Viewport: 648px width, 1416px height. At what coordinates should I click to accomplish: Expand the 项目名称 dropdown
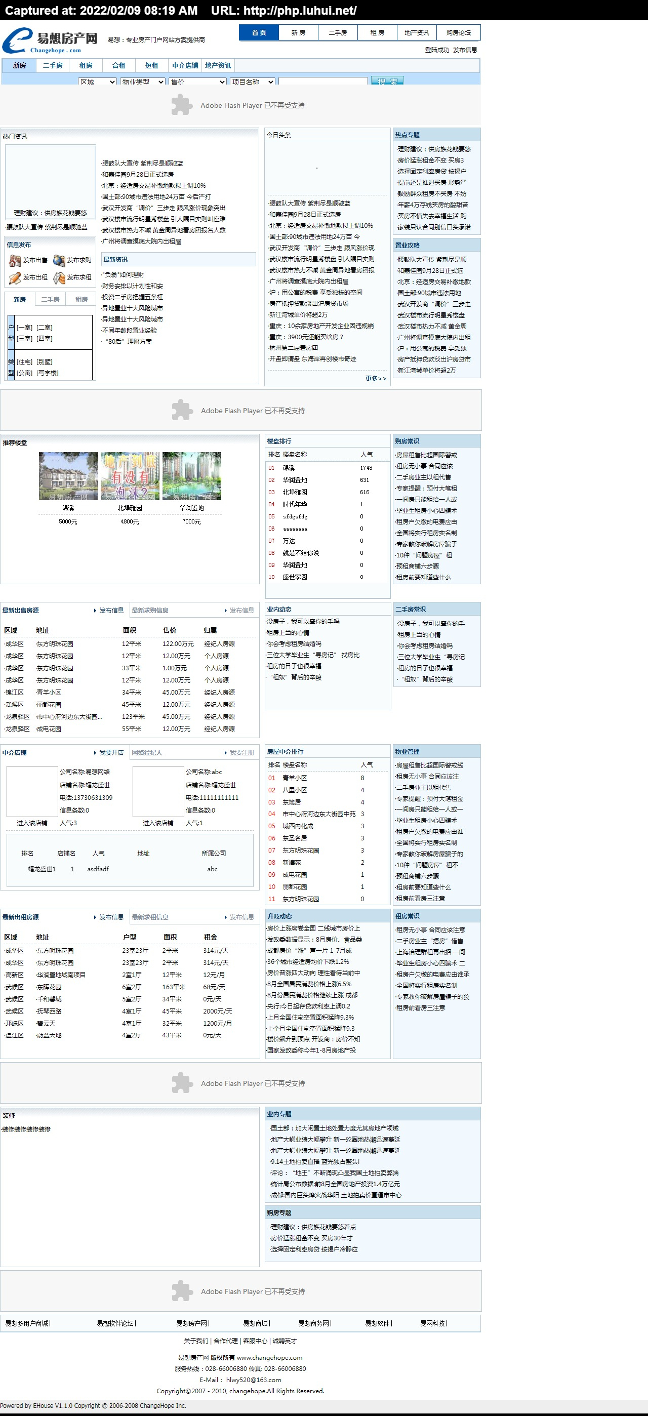tap(252, 82)
